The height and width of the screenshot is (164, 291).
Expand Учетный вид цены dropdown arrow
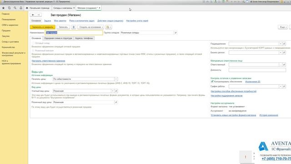point(112,91)
